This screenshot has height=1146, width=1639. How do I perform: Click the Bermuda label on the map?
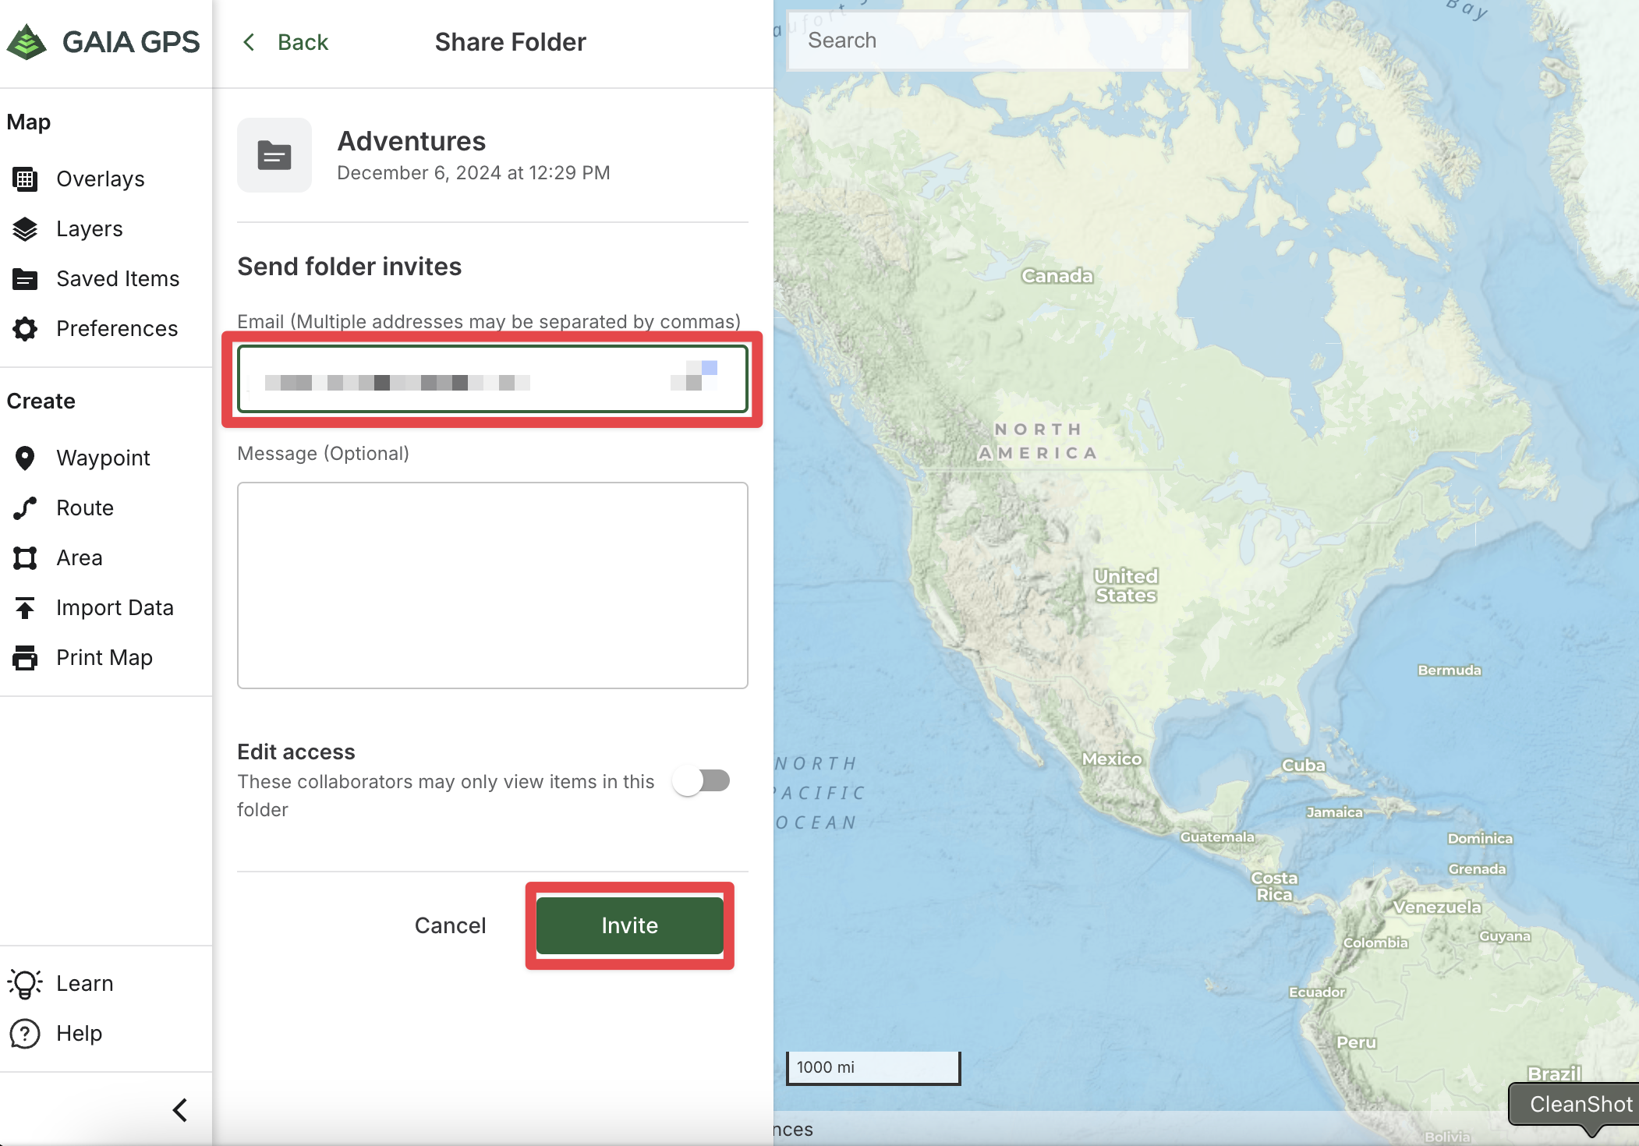click(x=1450, y=670)
